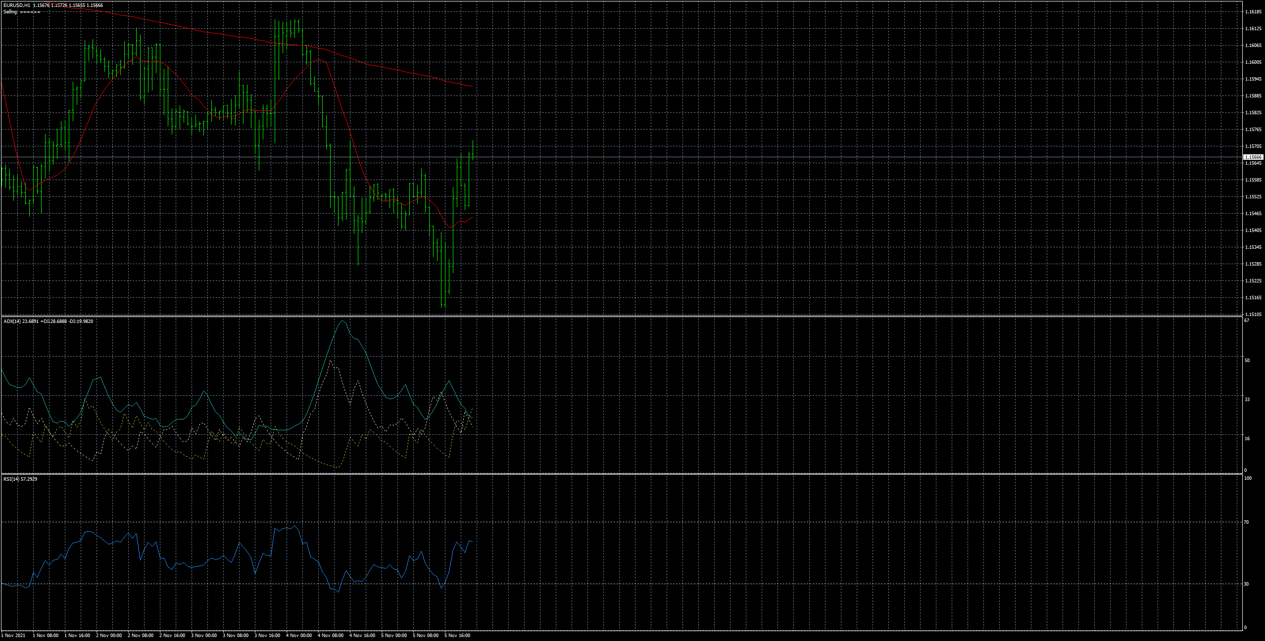
Task: Click price level 1.15465 on the axis
Action: 1253,214
